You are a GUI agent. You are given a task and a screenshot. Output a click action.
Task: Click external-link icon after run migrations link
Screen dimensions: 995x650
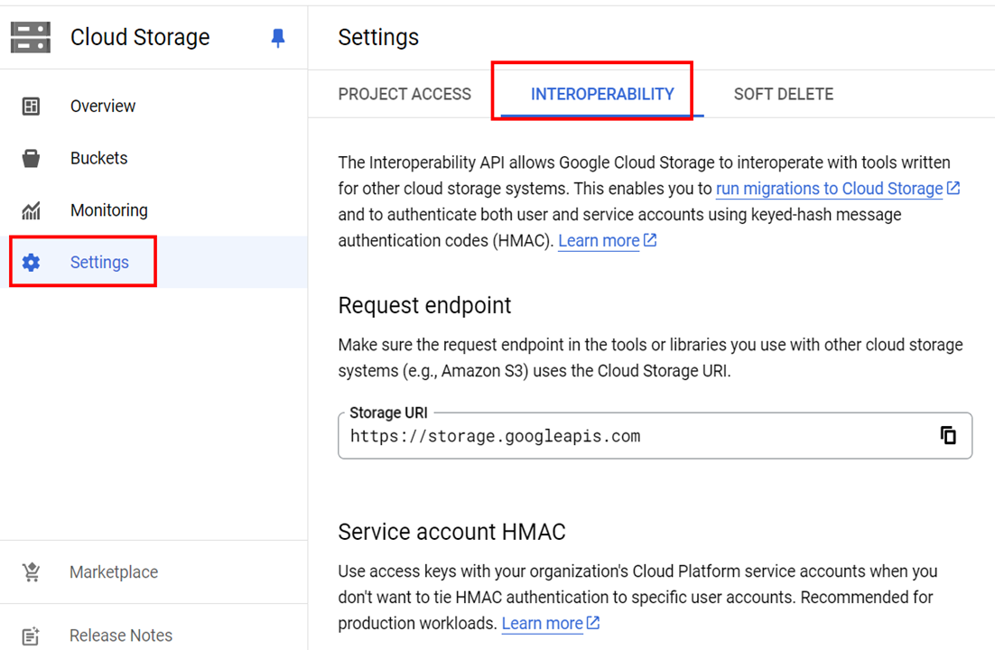click(x=953, y=189)
